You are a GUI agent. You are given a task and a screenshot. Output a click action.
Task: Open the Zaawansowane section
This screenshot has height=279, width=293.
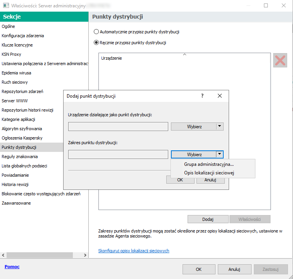(x=16, y=203)
